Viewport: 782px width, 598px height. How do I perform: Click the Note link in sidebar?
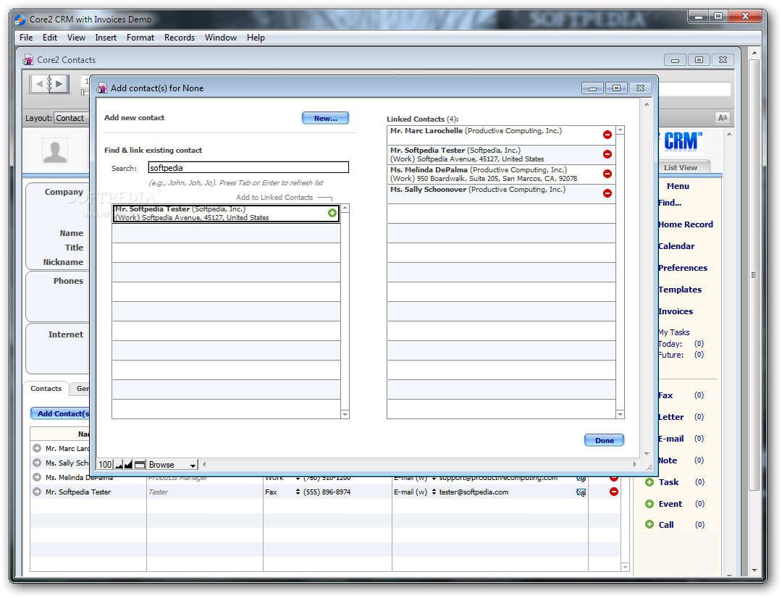(668, 460)
